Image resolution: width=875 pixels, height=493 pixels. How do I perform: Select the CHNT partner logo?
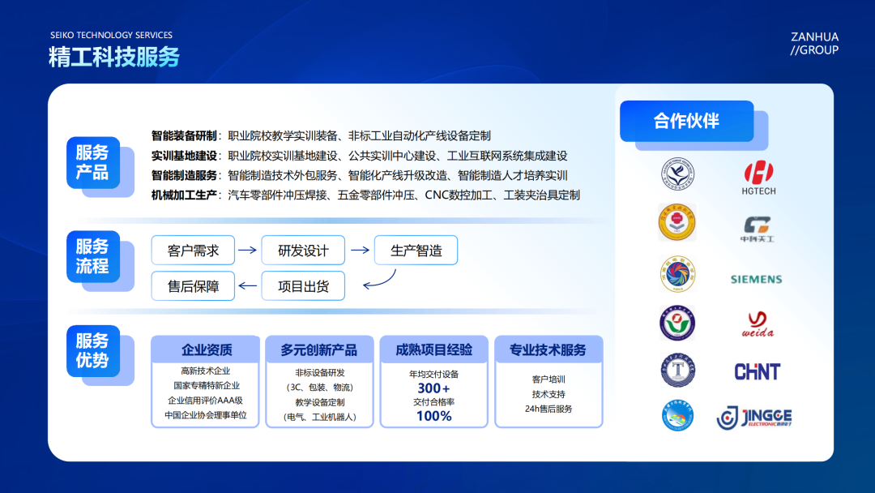click(758, 371)
